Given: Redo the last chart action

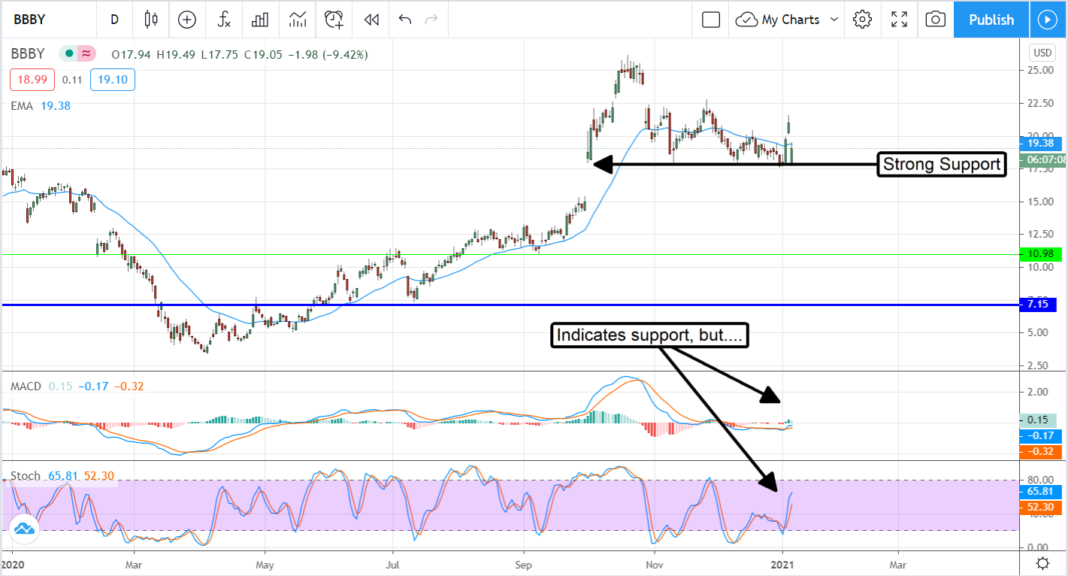Looking at the screenshot, I should point(431,20).
